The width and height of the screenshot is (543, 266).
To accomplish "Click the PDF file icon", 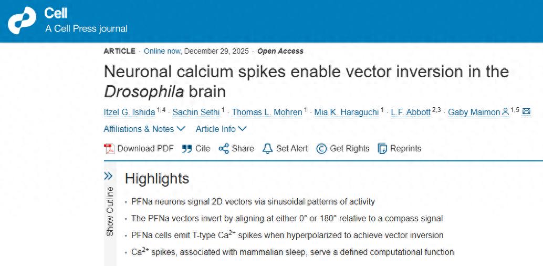I will coord(109,149).
